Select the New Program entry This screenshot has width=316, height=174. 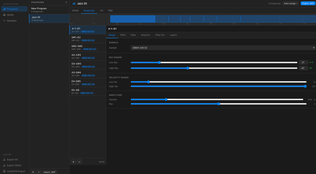coord(49,10)
